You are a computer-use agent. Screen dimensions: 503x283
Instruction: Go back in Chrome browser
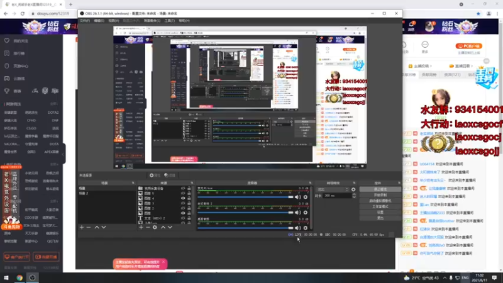6,13
